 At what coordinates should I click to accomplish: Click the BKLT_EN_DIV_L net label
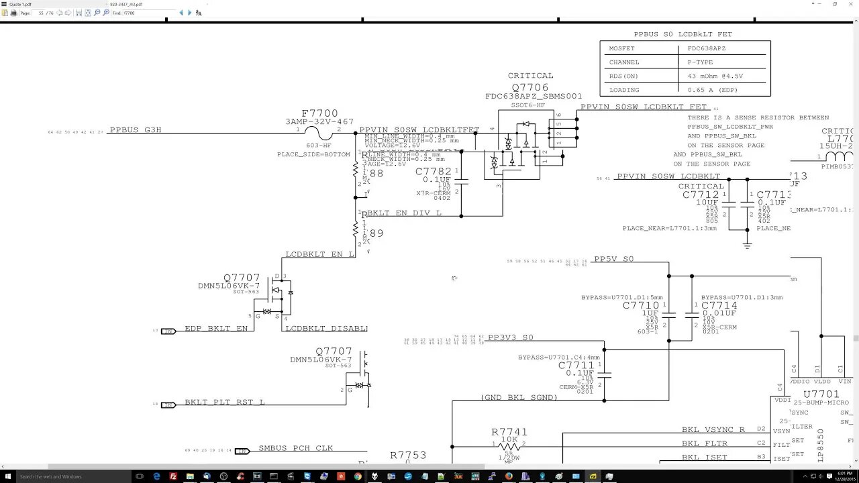point(404,213)
